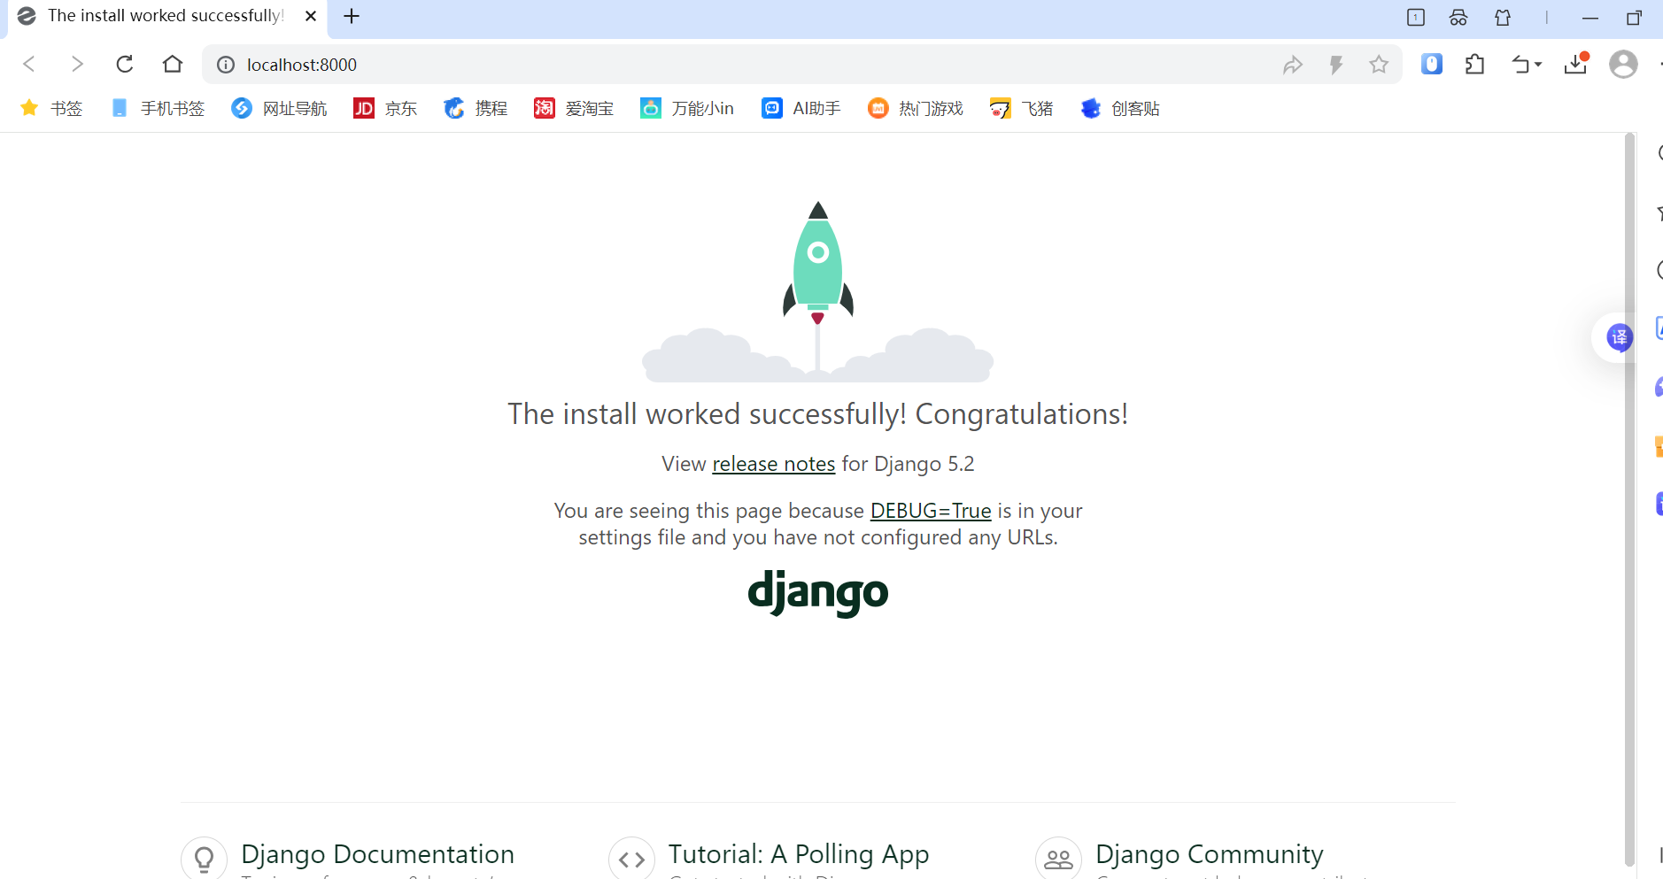The image size is (1663, 879).
Task: Open a new tab with plus button
Action: click(352, 16)
